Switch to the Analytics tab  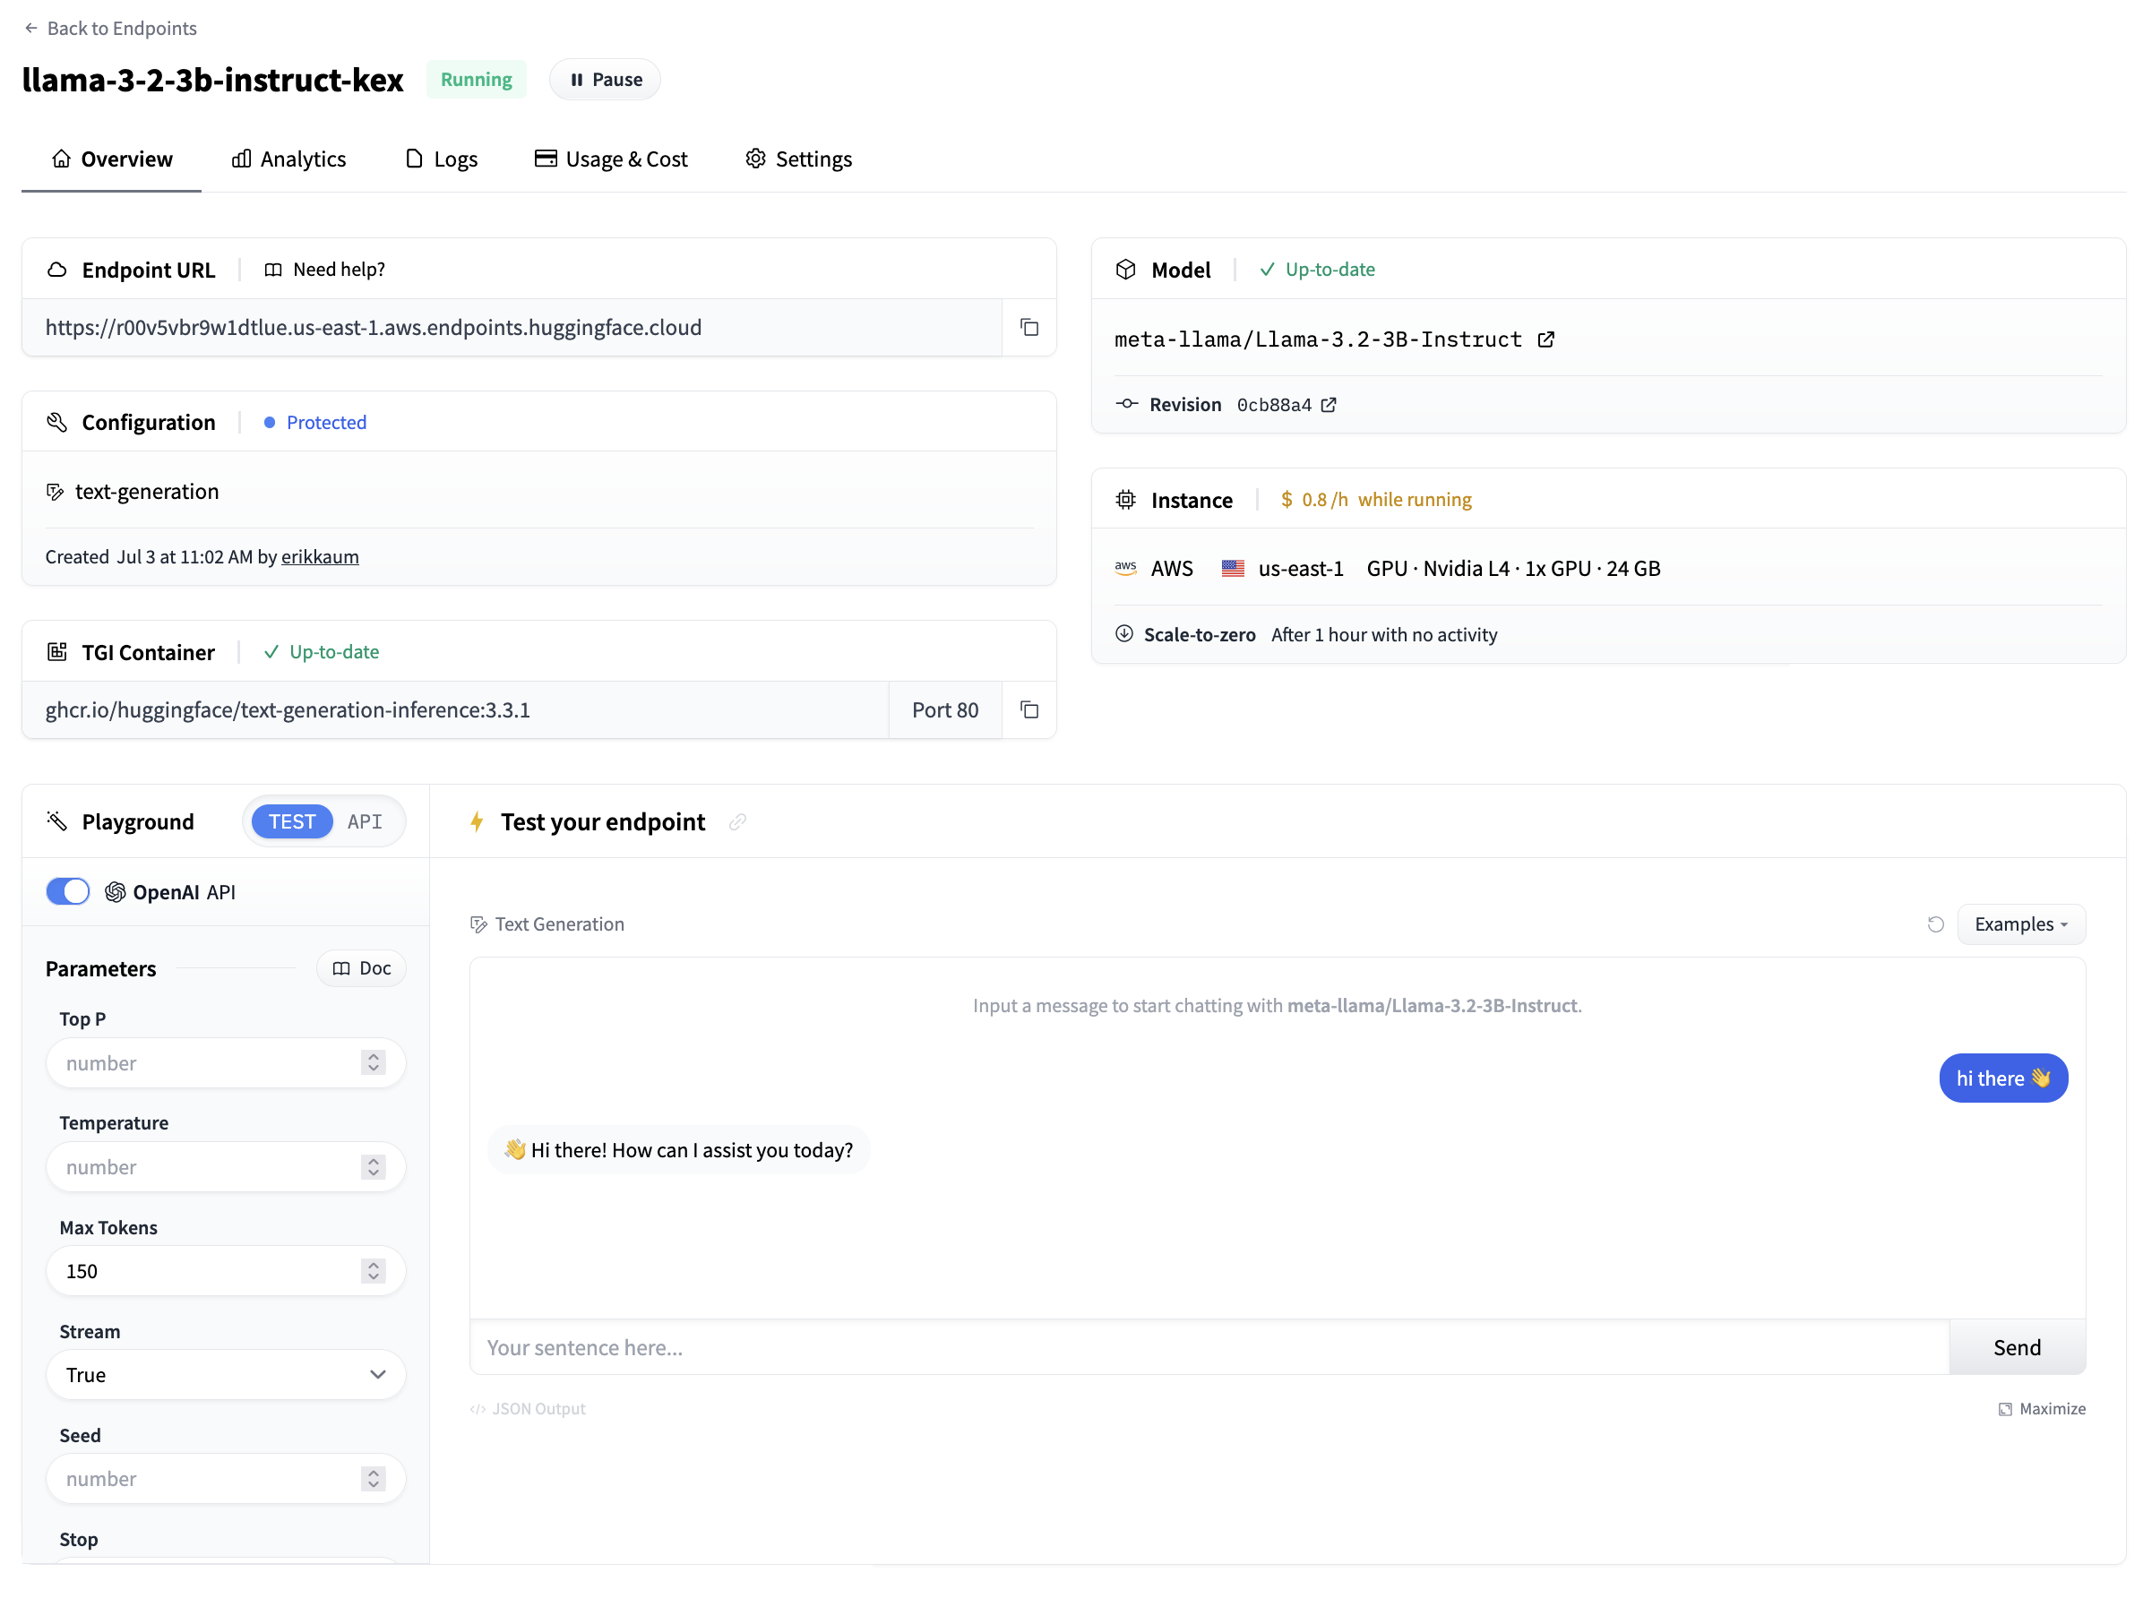(x=288, y=159)
